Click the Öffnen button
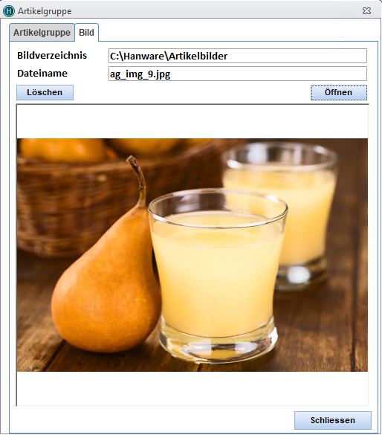 [339, 92]
